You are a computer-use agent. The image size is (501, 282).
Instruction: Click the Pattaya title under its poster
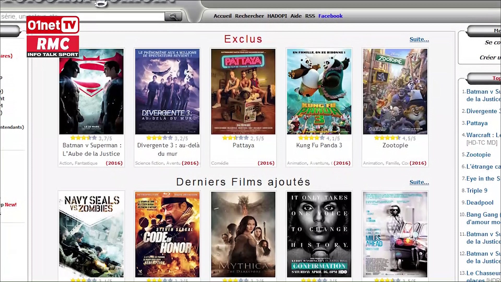(x=243, y=145)
